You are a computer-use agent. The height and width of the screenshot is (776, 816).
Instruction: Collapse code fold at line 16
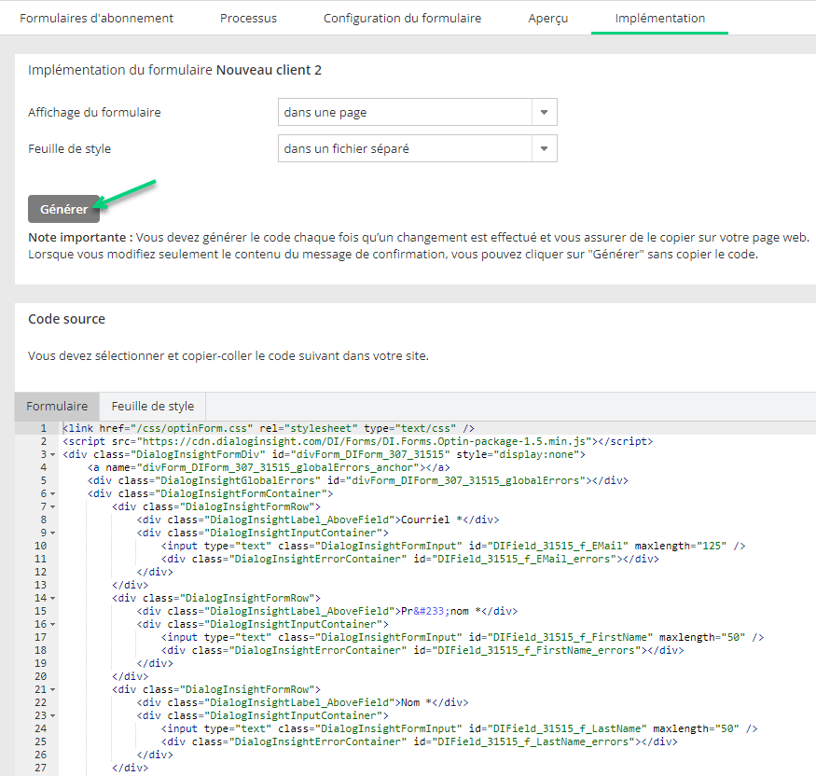(52, 625)
